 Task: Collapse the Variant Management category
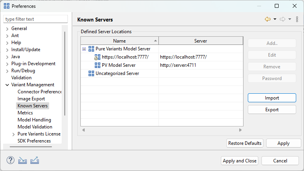(x=7, y=85)
